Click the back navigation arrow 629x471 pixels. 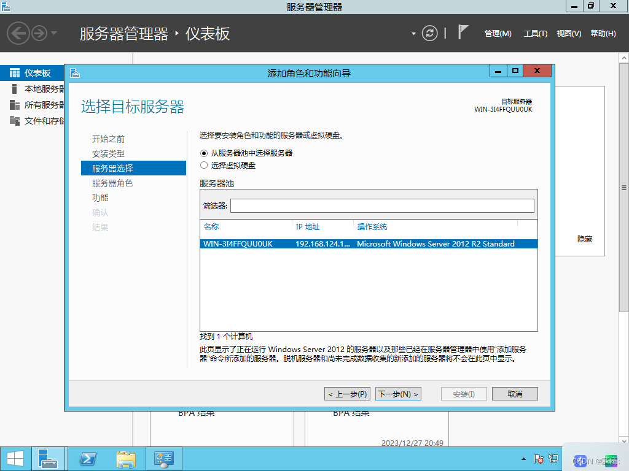(18, 33)
